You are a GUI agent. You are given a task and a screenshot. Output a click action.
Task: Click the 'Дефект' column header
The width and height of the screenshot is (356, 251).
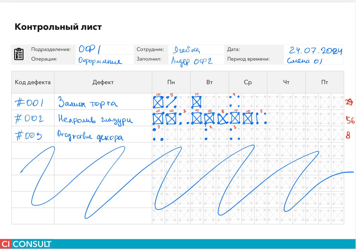[103, 82]
